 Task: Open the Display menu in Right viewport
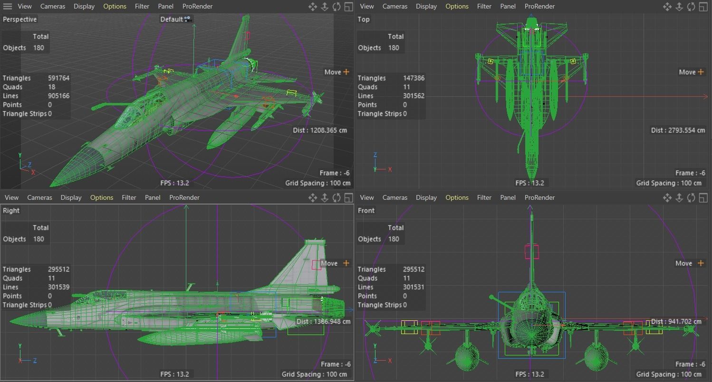click(71, 197)
